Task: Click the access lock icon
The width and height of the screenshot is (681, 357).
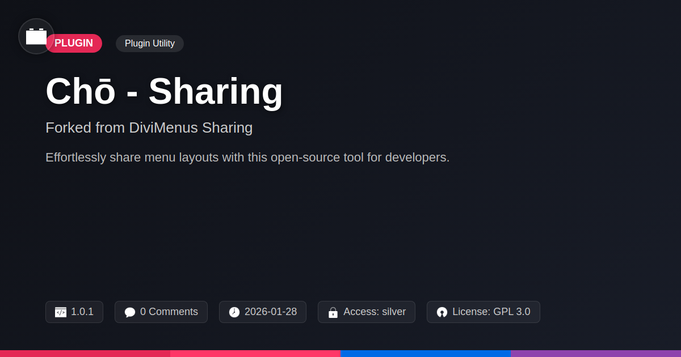Action: 333,312
